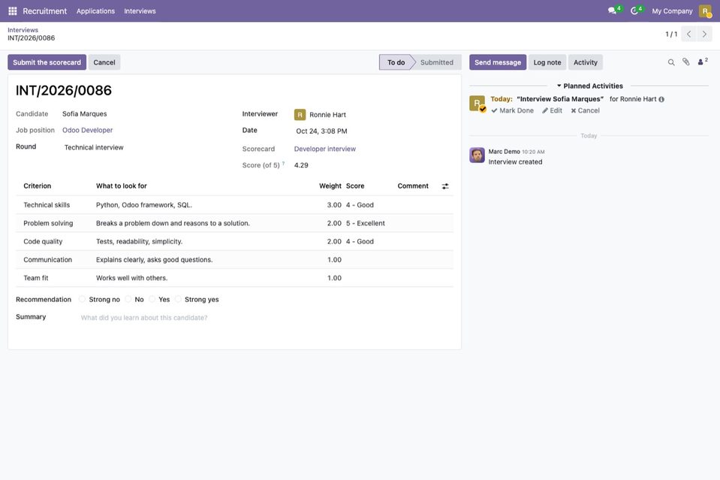720x480 pixels.
Task: Edit the planned interview activity
Action: [x=552, y=110]
